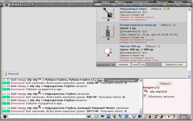Click the speaking head icon left of chat input
Image resolution: width=193 pixels, height=121 pixels.
pos(5,116)
